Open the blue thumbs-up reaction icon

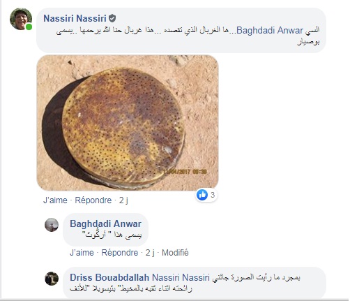point(202,195)
